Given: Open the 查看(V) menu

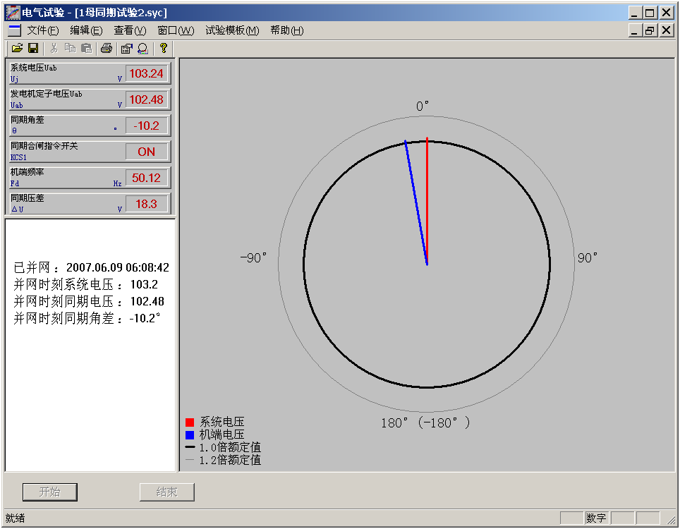Looking at the screenshot, I should (130, 30).
